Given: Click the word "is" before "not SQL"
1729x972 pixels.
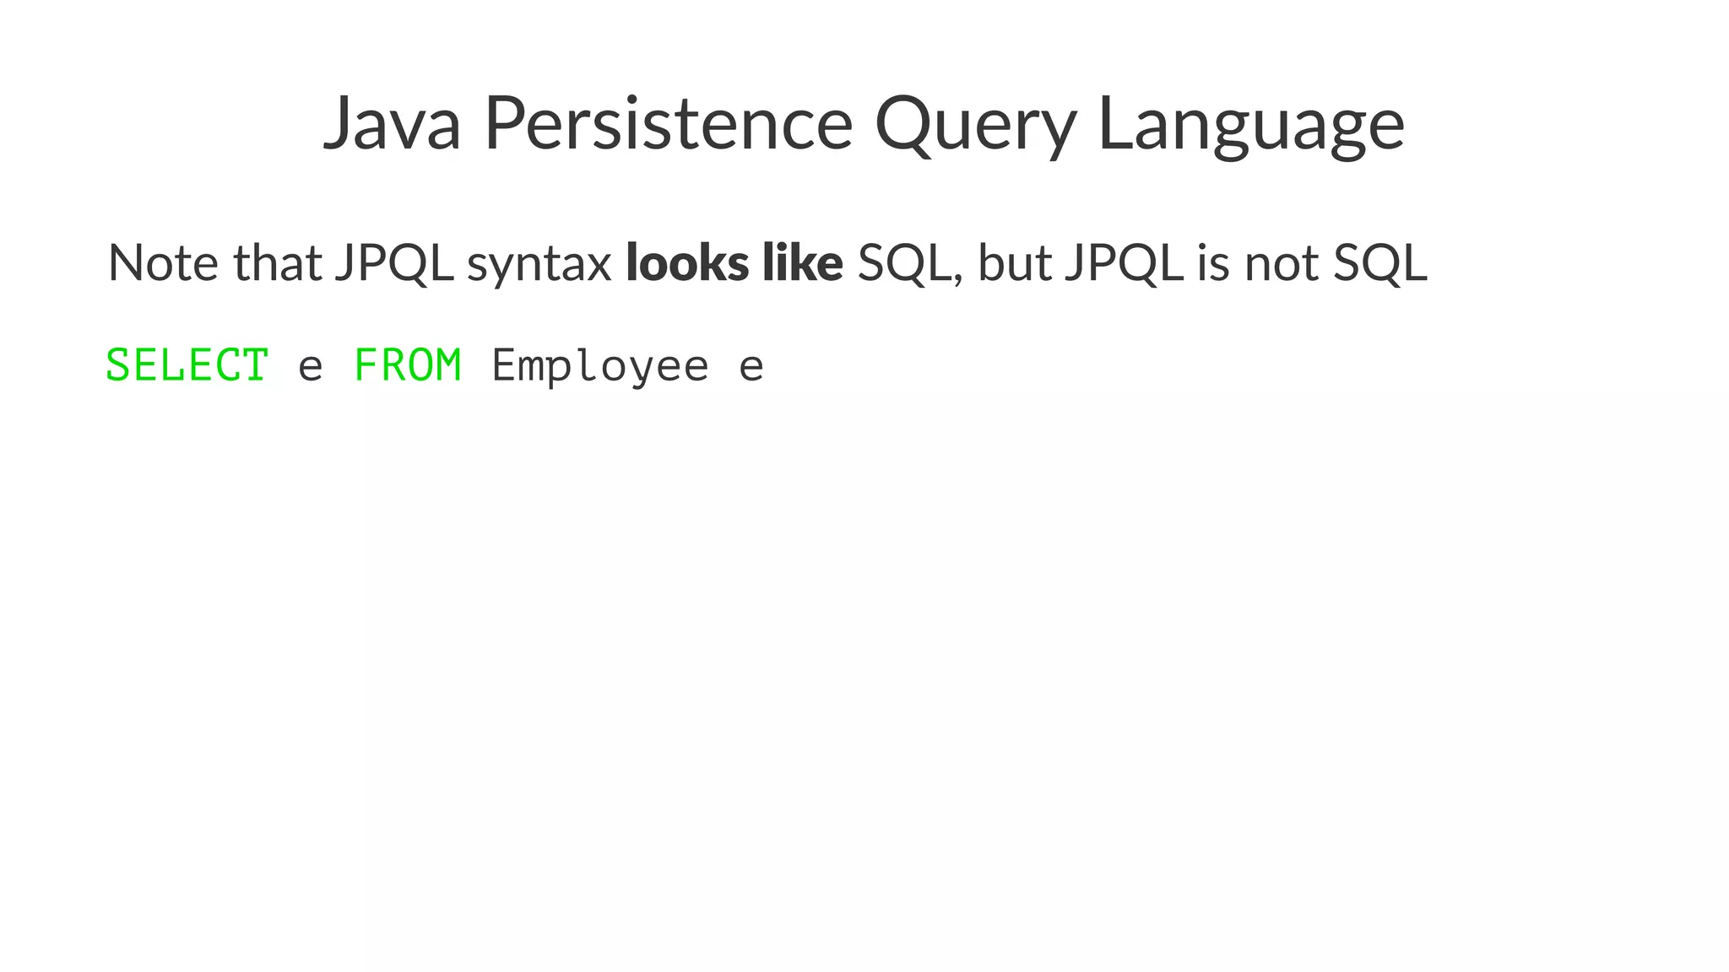Looking at the screenshot, I should [1213, 263].
